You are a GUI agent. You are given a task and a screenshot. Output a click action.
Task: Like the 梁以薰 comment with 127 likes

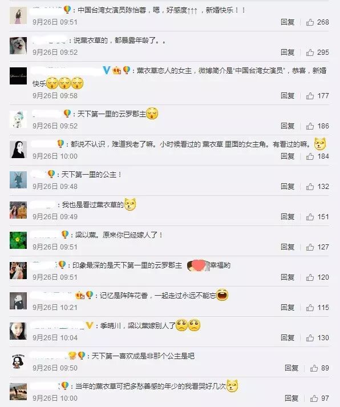point(310,247)
